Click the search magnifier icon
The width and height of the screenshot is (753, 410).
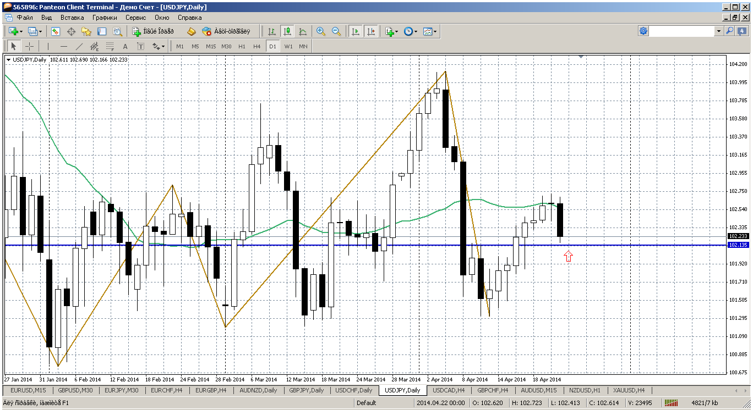pos(730,31)
